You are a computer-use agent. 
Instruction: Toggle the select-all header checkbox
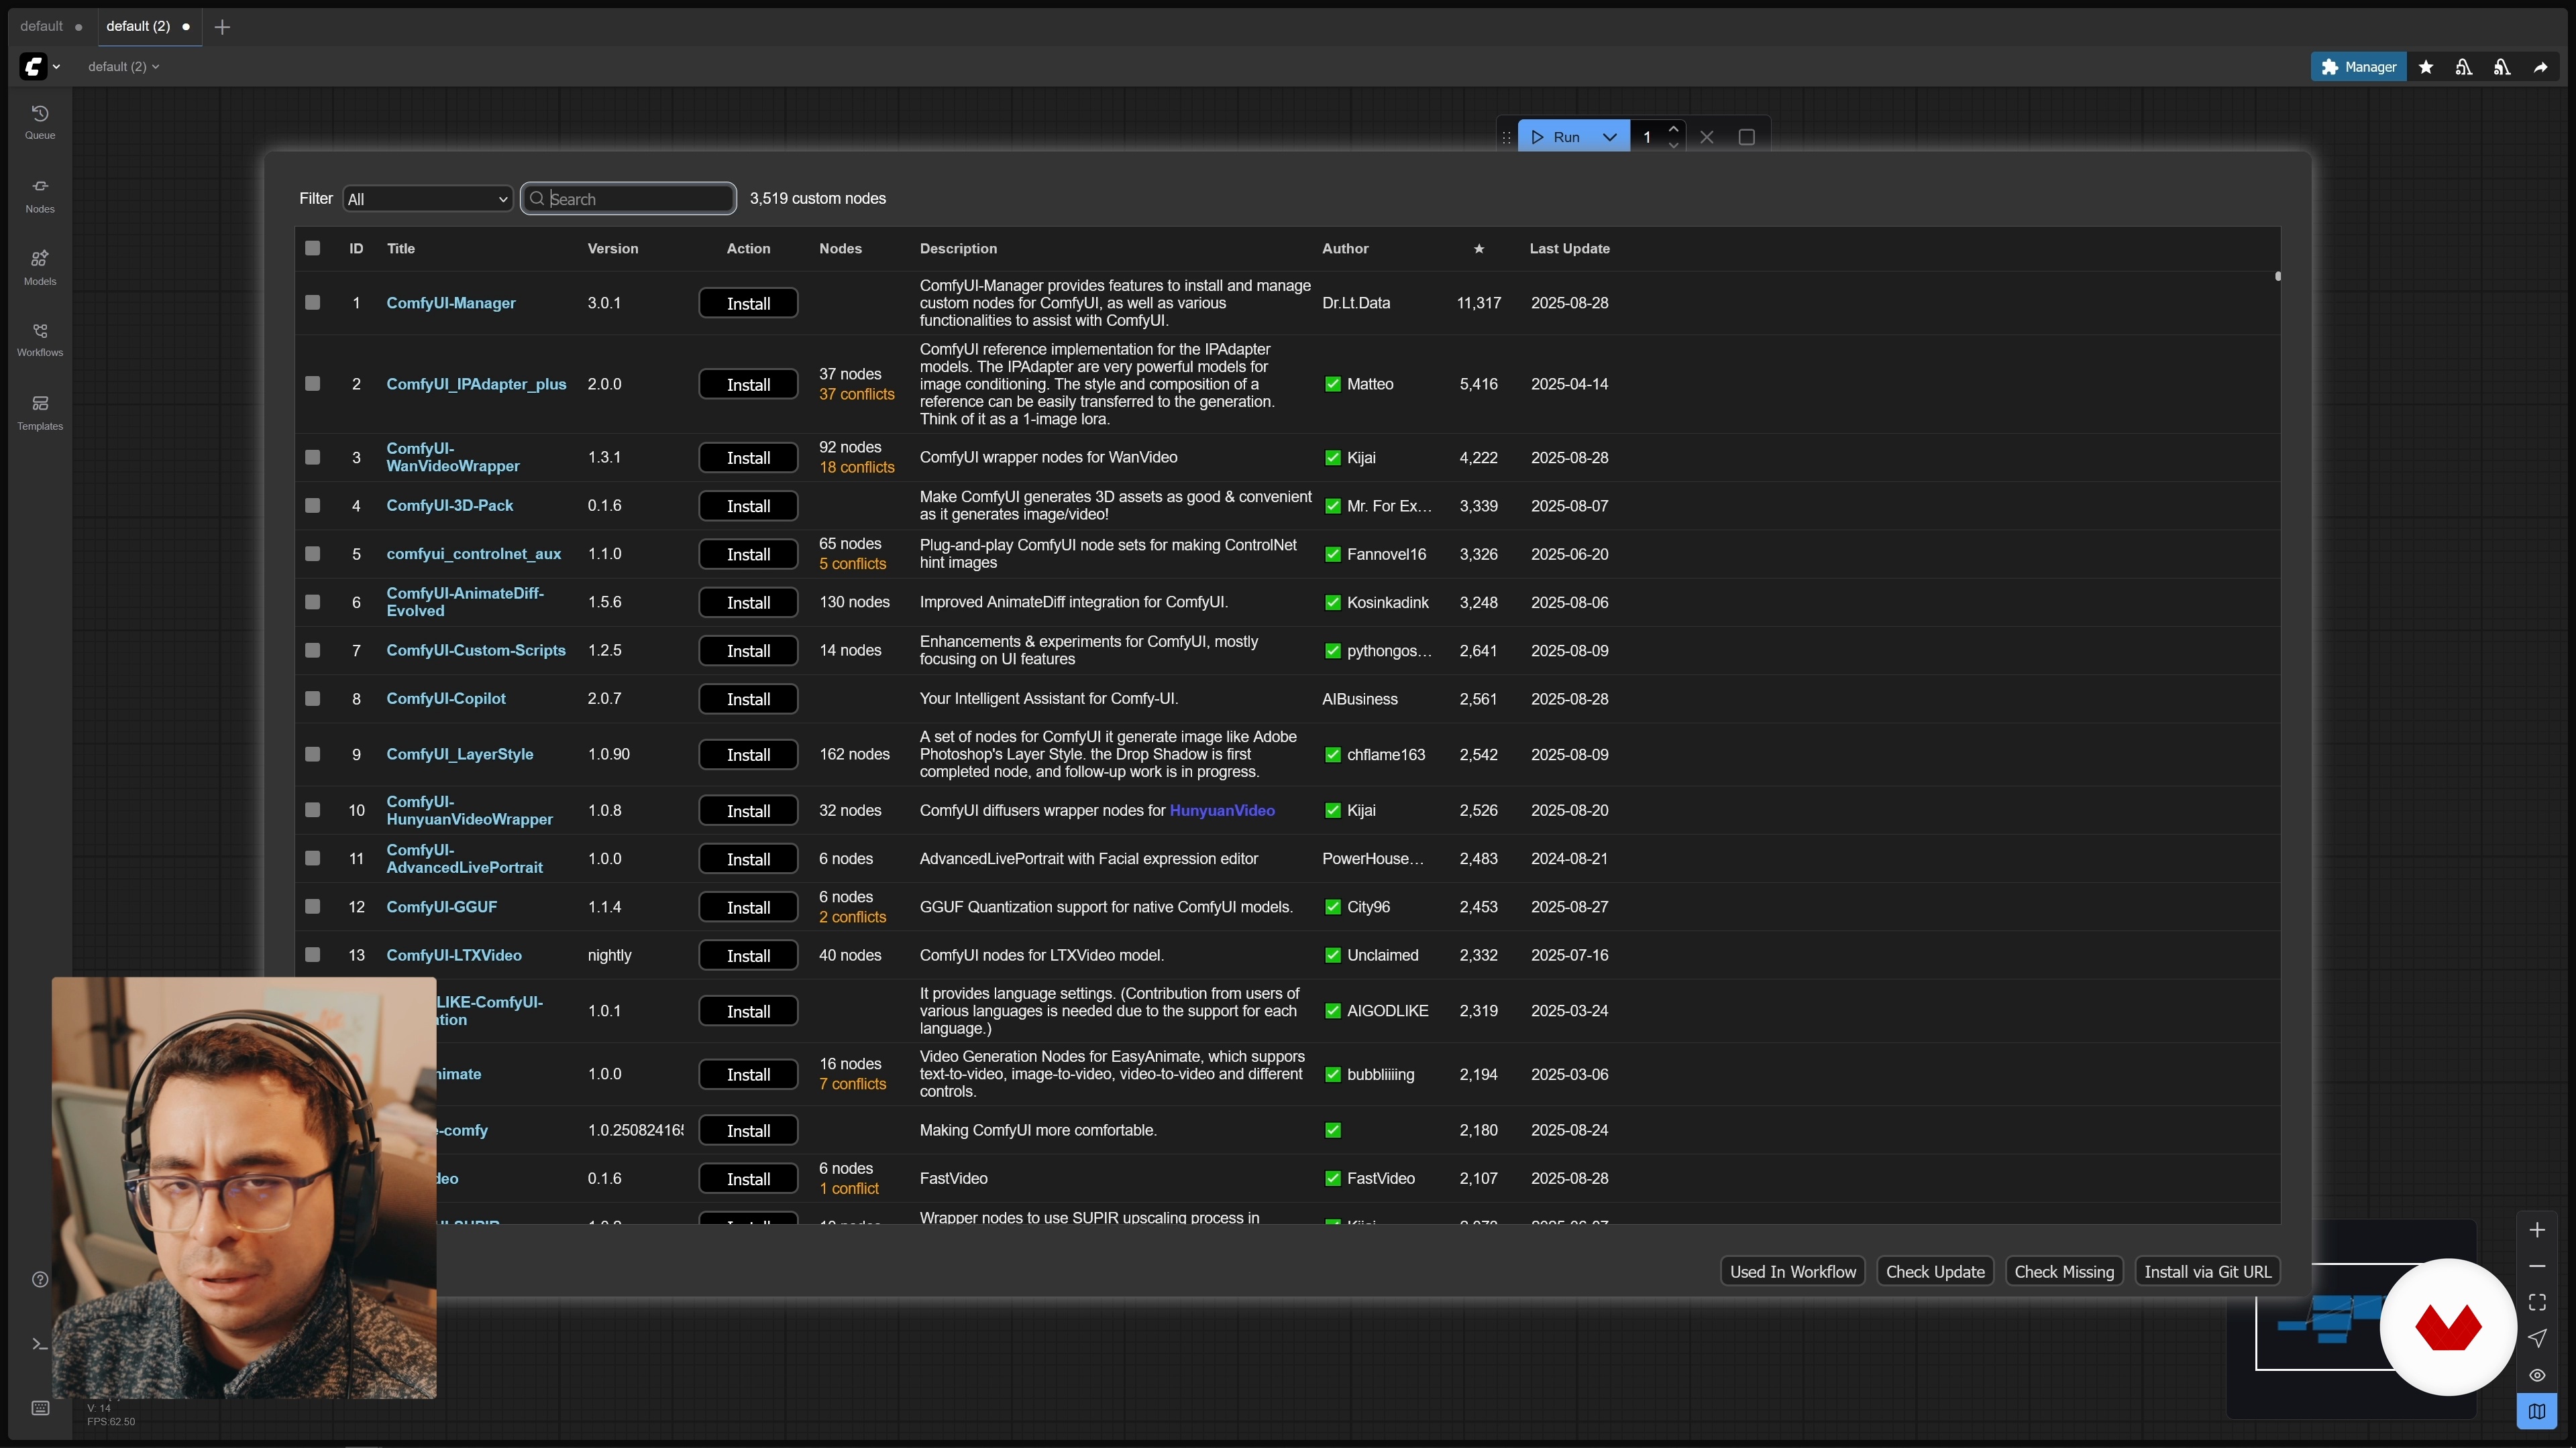tap(313, 249)
